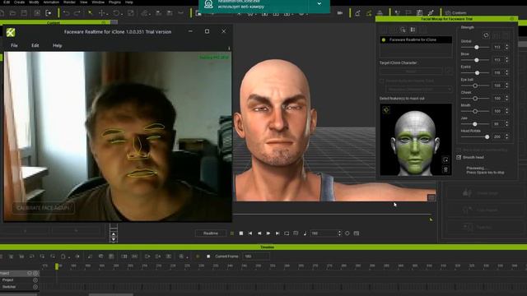Click the Open project folder icon
Viewport: 527px width, 296px height.
click(13, 13)
